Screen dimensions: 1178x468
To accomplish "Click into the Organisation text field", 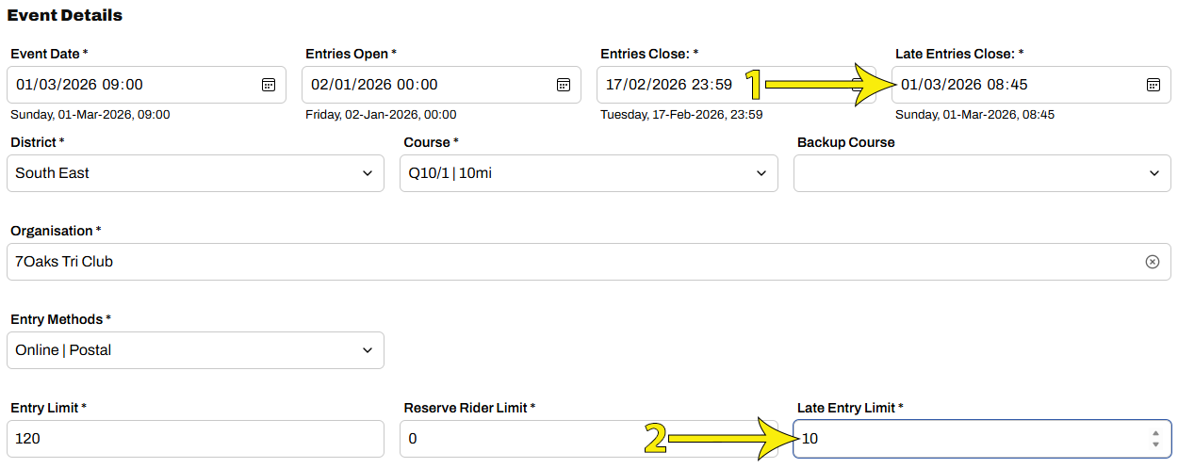I will (x=565, y=262).
